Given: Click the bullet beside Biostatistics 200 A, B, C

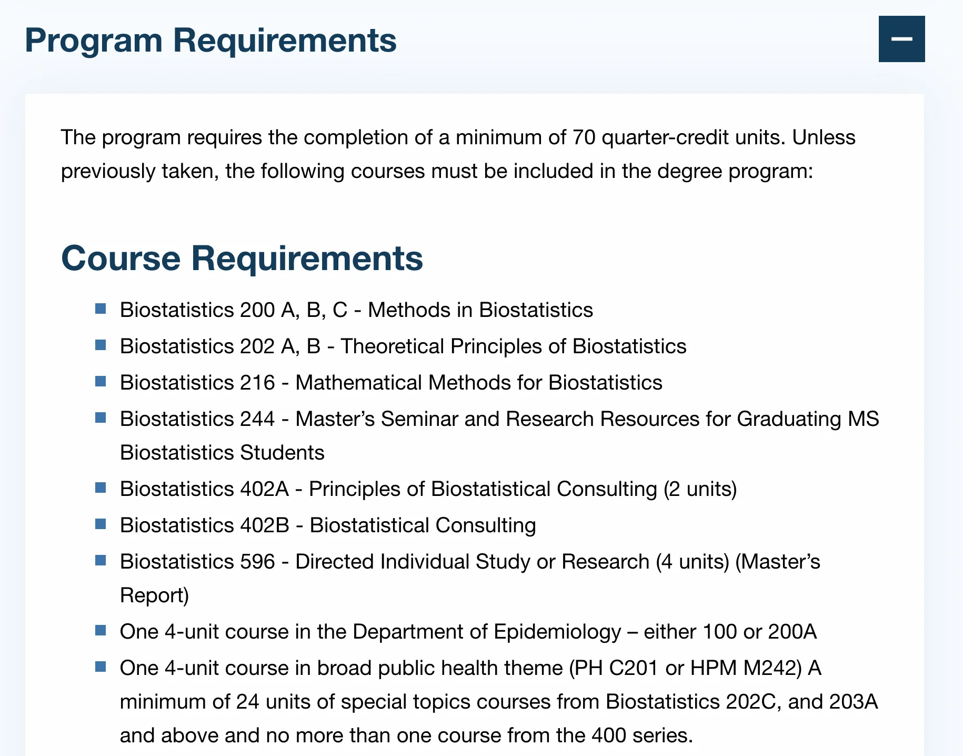Looking at the screenshot, I should (101, 309).
